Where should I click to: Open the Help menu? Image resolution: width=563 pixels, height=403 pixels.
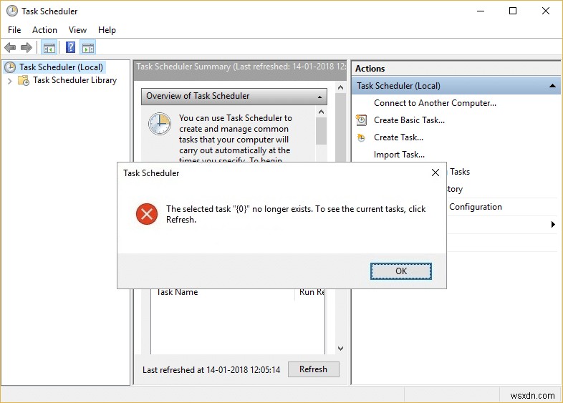click(x=107, y=30)
